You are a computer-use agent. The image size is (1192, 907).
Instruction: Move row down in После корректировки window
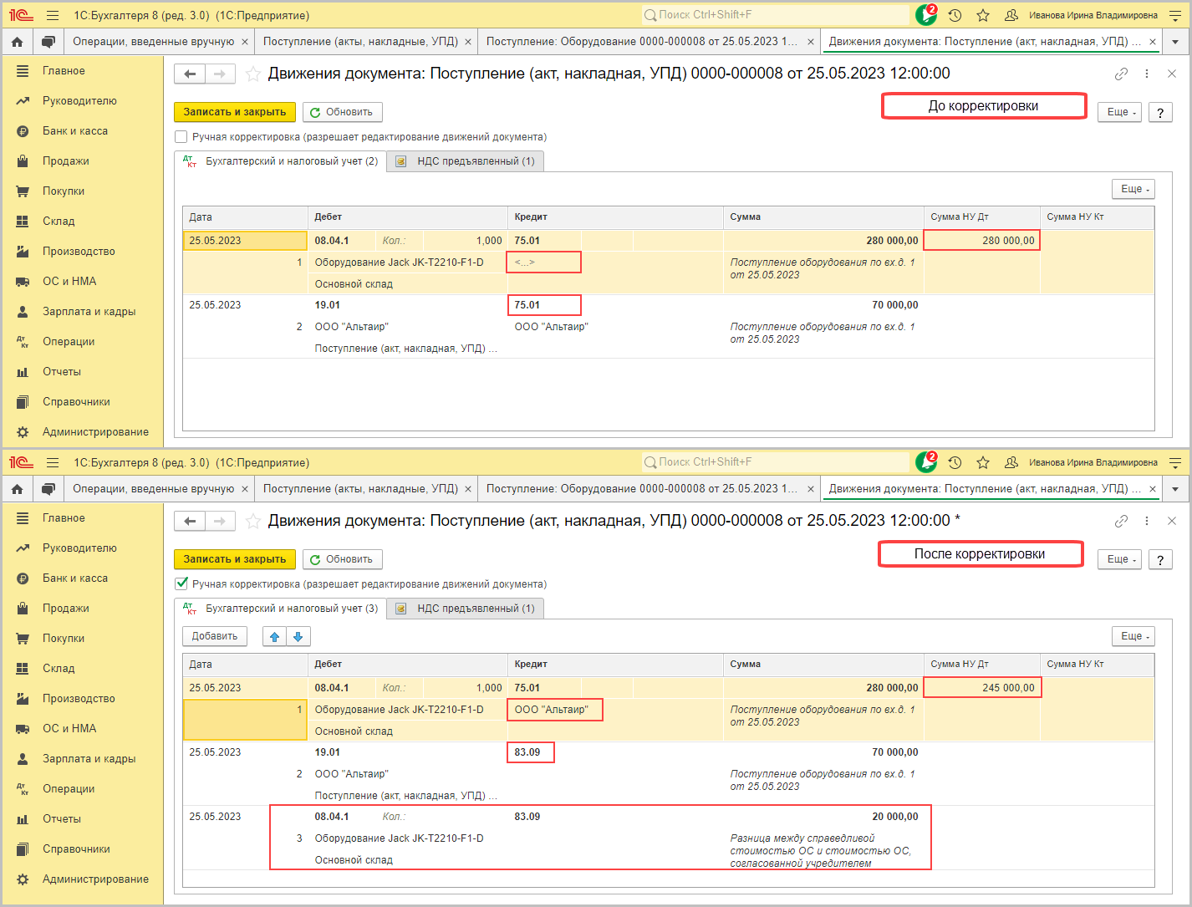click(298, 637)
